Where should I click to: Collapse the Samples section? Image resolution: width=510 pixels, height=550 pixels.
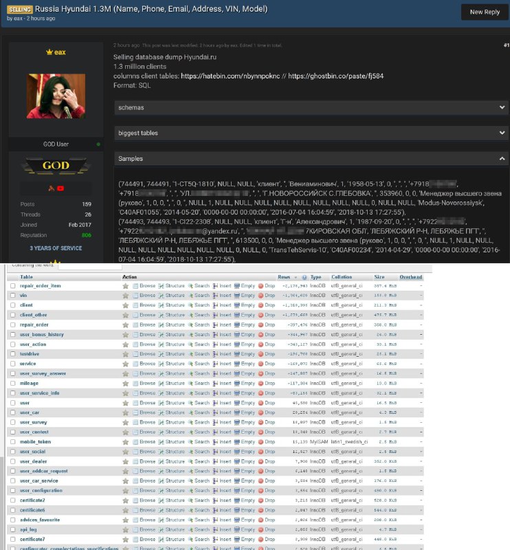311,158
